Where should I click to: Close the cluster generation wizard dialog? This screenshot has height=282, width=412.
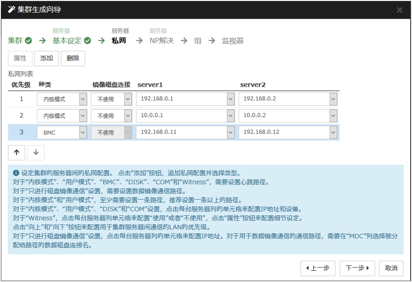[x=399, y=10]
